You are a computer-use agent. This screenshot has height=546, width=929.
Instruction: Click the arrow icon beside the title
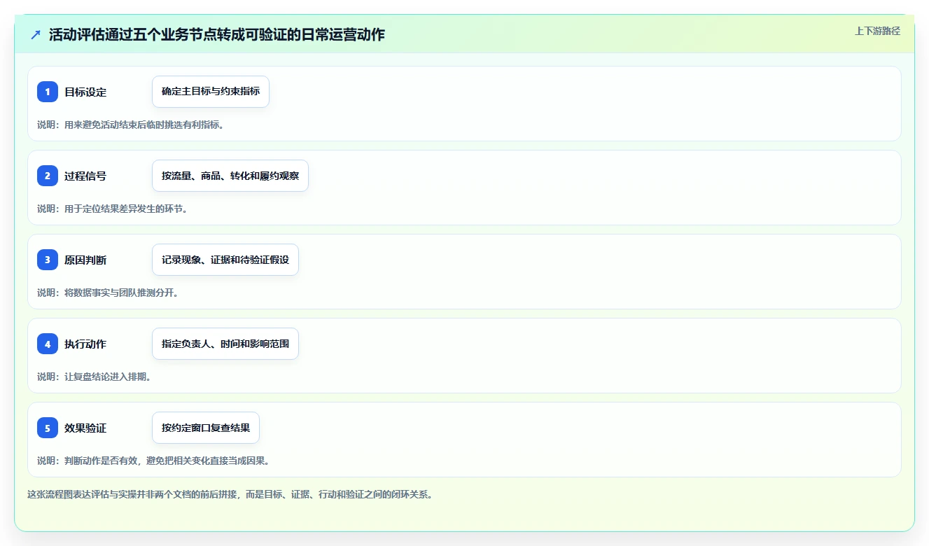(36, 34)
